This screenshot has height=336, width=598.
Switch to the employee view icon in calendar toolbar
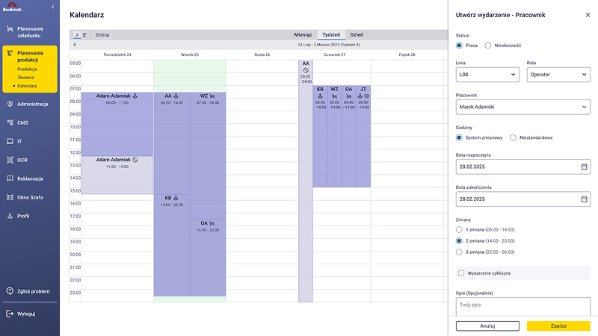pyautogui.click(x=77, y=34)
